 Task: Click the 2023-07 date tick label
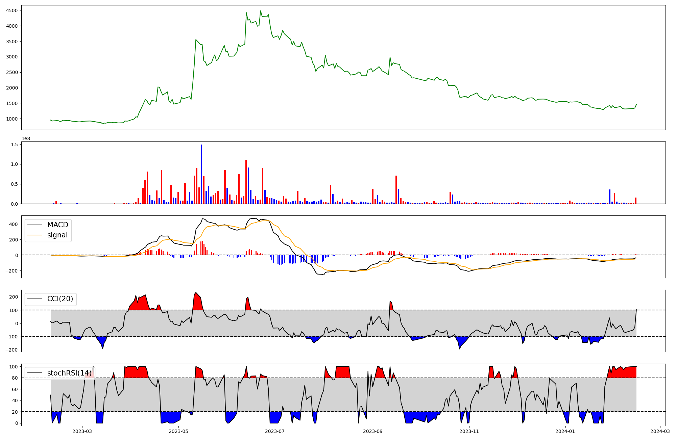click(275, 431)
